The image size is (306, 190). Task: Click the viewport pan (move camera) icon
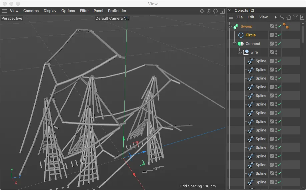click(202, 11)
